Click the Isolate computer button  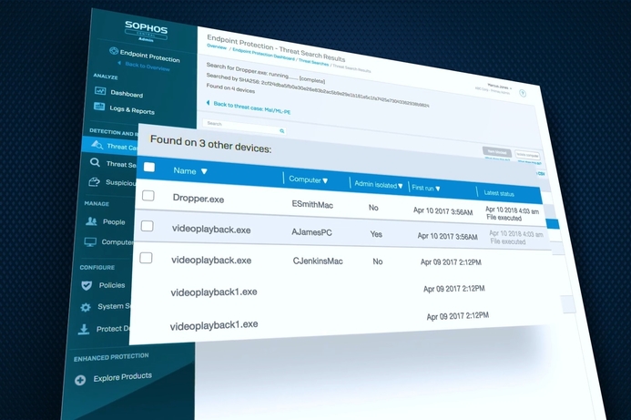(527, 155)
